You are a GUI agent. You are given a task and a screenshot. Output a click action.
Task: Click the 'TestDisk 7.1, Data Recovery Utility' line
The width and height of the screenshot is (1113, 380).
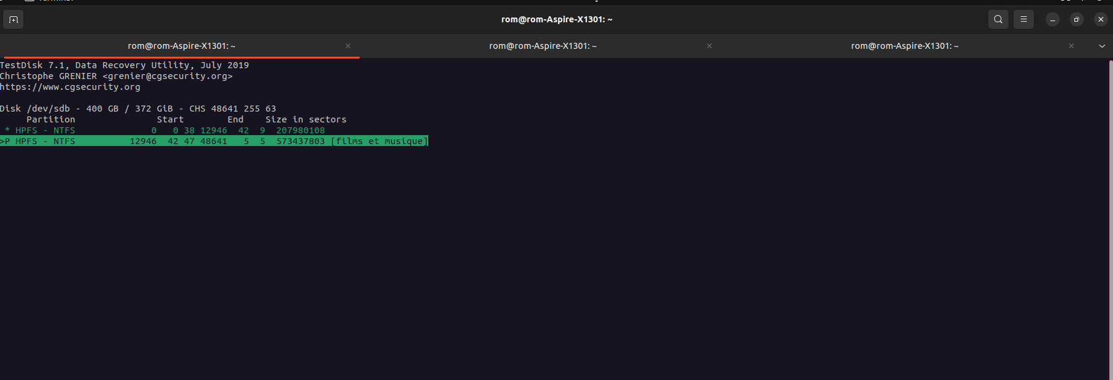coord(124,65)
